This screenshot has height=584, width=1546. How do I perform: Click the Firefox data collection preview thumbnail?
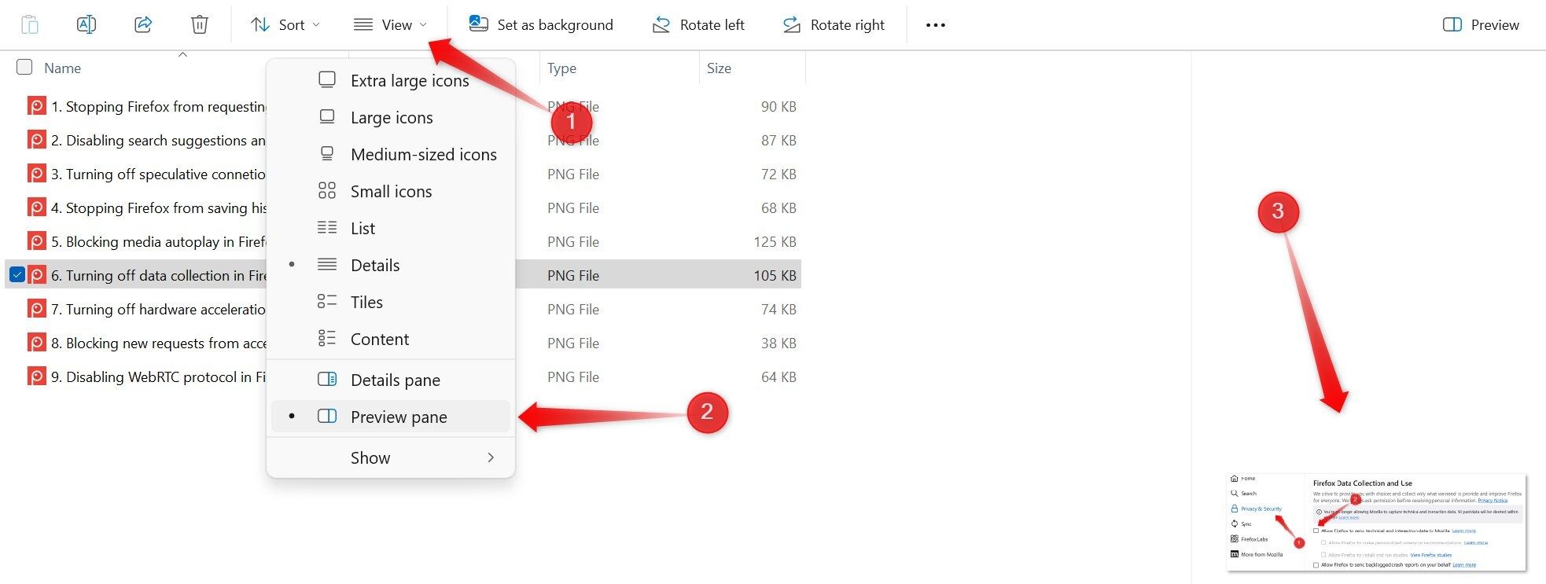click(1375, 522)
